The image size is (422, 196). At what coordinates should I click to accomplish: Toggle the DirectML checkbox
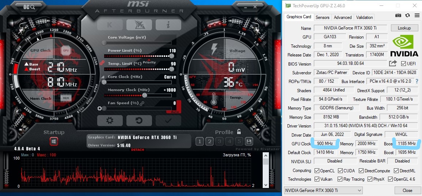click(x=396, y=170)
